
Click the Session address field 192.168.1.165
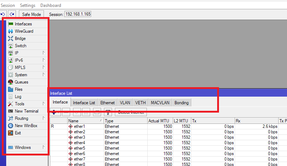click(x=78, y=14)
